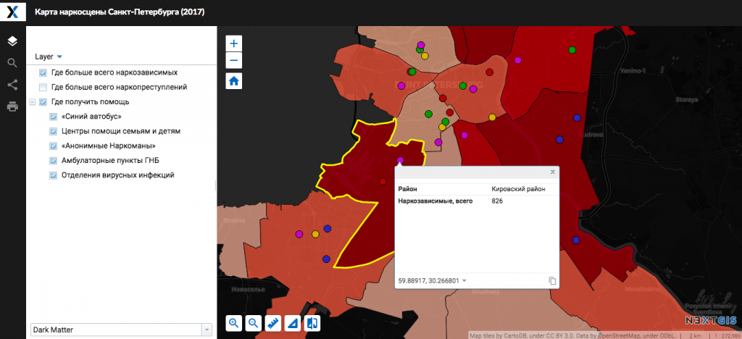Copy coordinates using popup copy icon
Screen dimensions: 742x339
[552, 280]
